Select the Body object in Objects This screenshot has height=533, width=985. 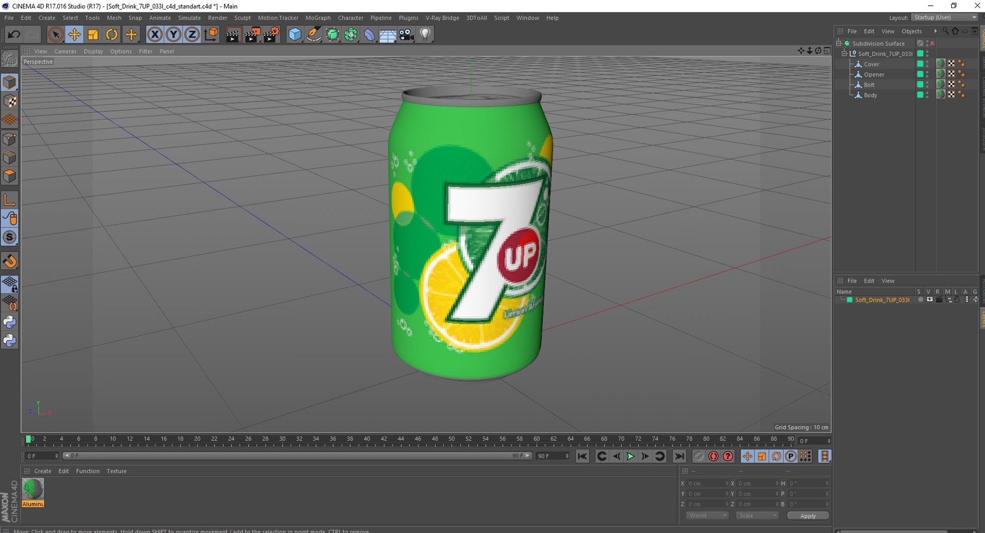pyautogui.click(x=870, y=95)
